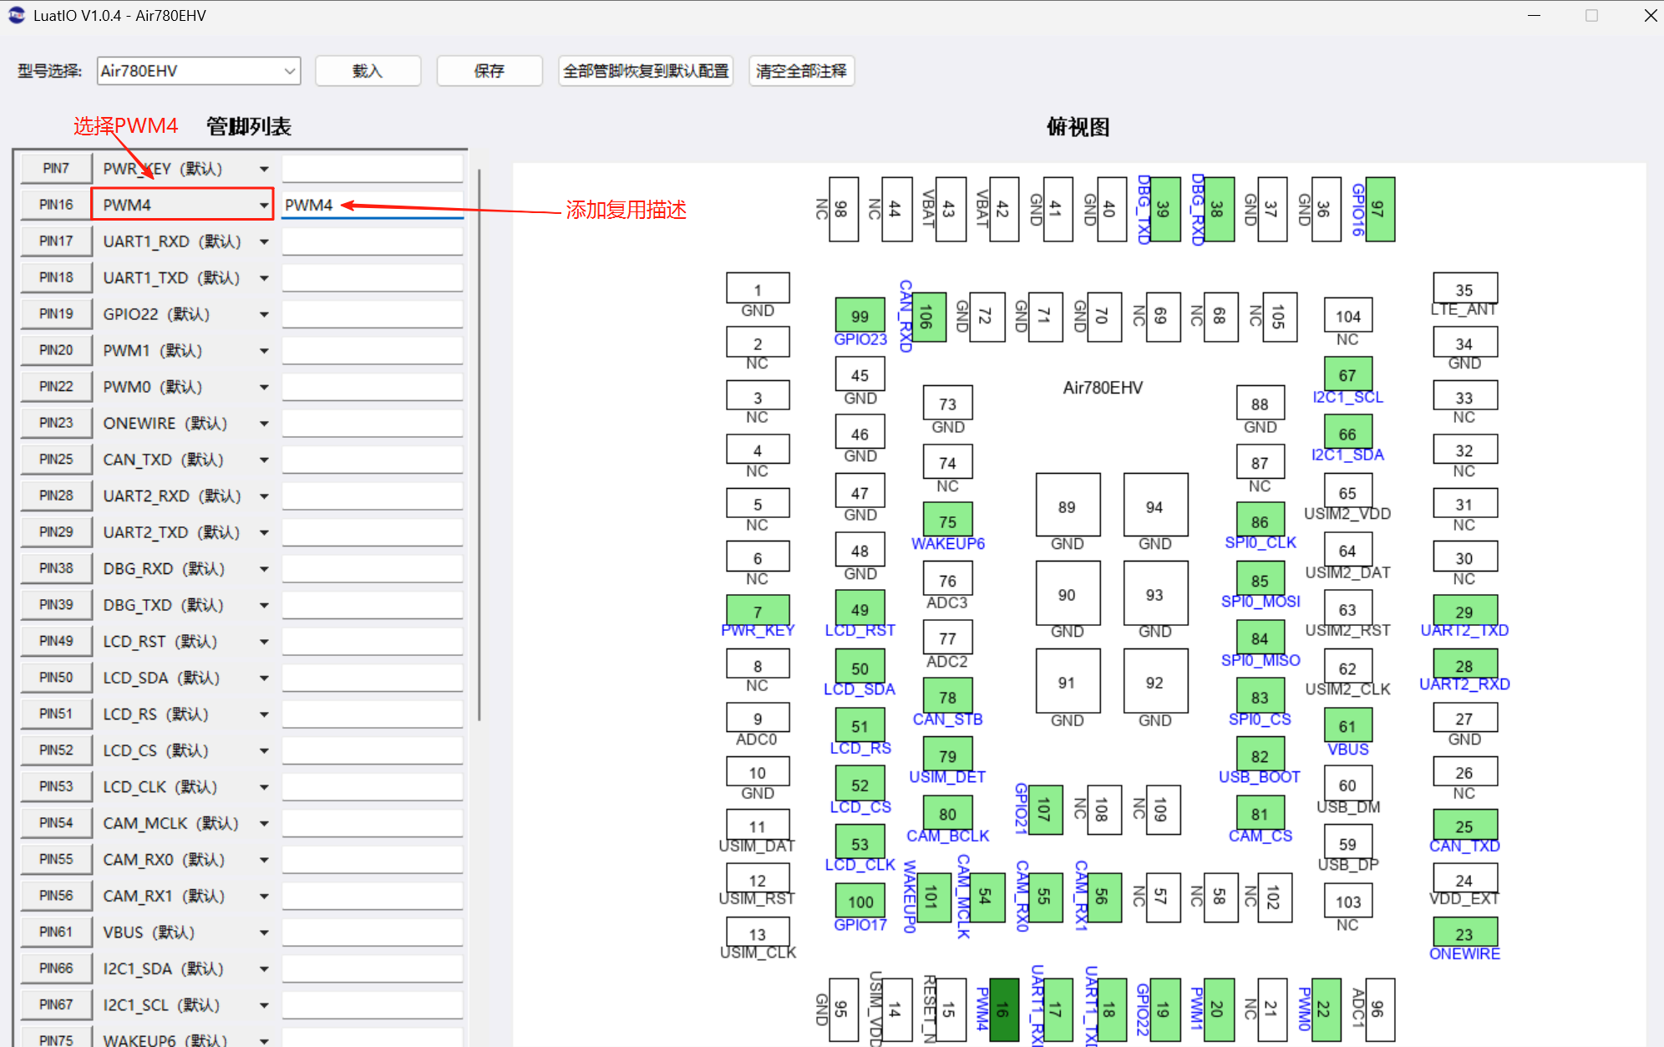Select pin 79 USIM_DET on chip diagram
This screenshot has height=1047, width=1664.
point(947,754)
